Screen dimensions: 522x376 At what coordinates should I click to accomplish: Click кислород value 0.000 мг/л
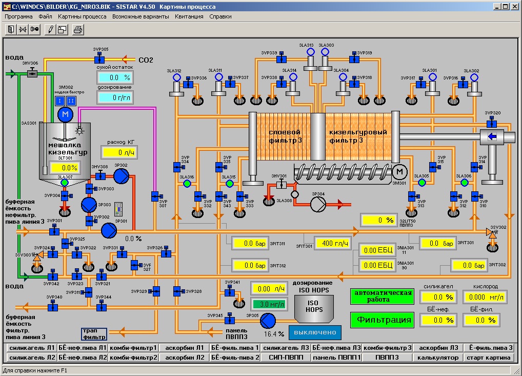485,296
